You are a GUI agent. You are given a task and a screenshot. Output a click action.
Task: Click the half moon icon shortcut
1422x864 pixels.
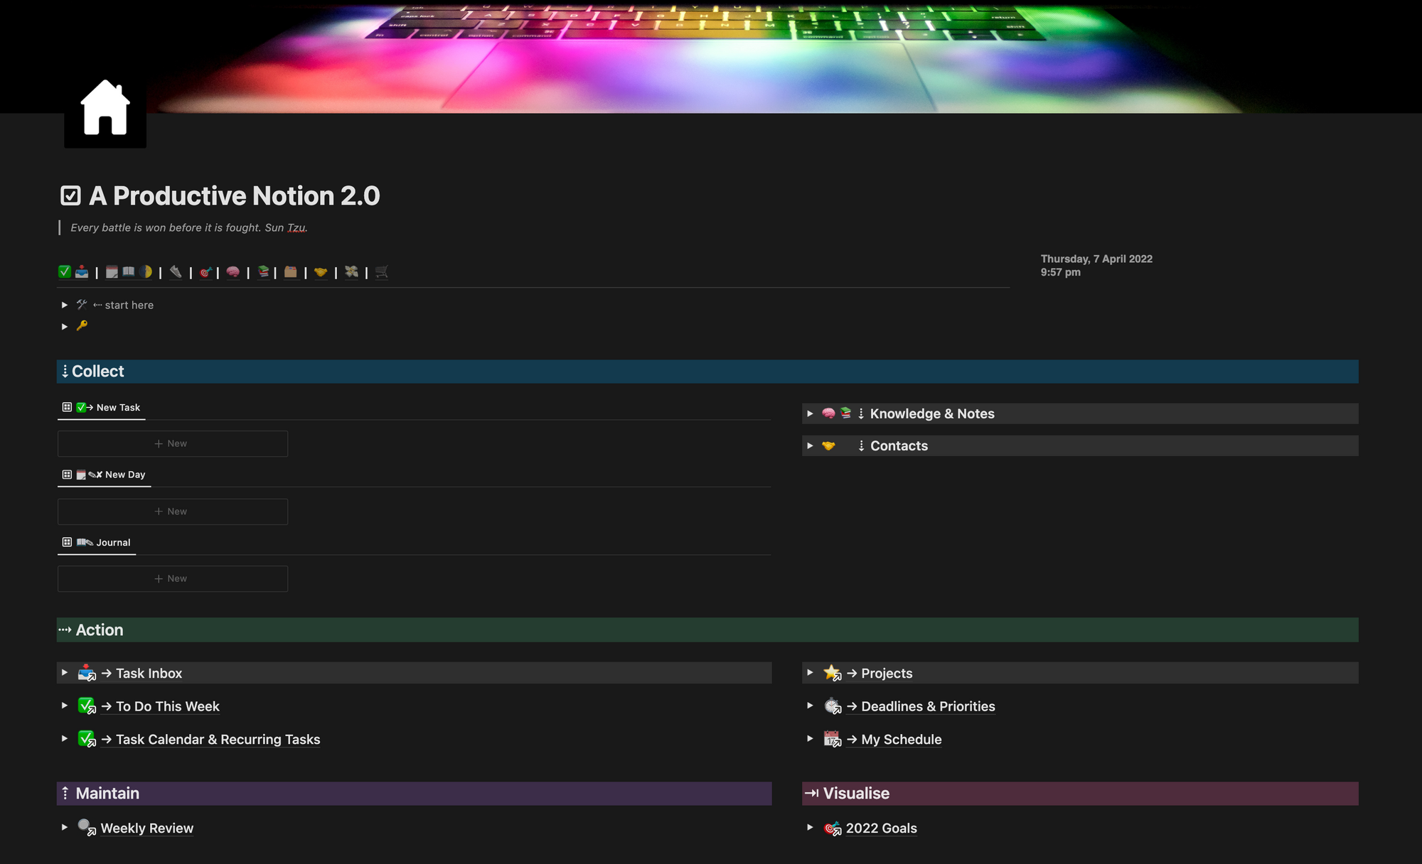(145, 271)
